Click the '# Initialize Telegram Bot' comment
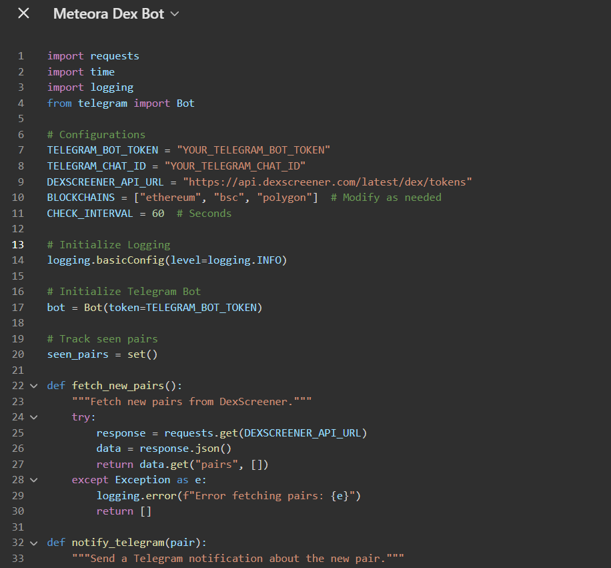Viewport: 611px width, 568px height. 124,292
